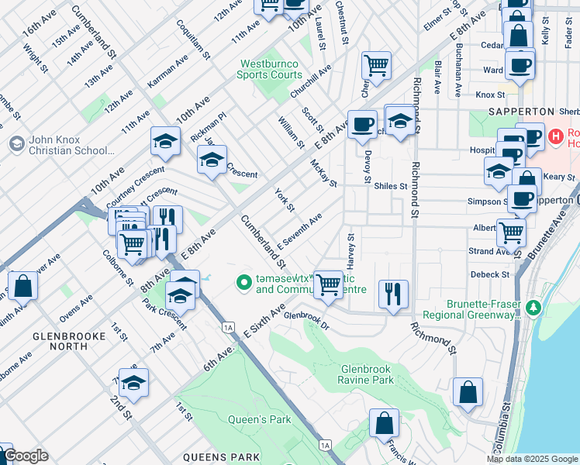Image resolution: width=580 pixels, height=465 pixels.
Task: Click the 1A highway shield near Queens Park label
Action: pos(325,446)
